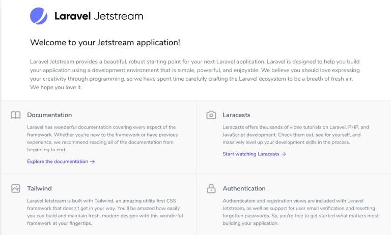
Task: Click the Tailwind CSS framework description text
Action: coord(101,212)
